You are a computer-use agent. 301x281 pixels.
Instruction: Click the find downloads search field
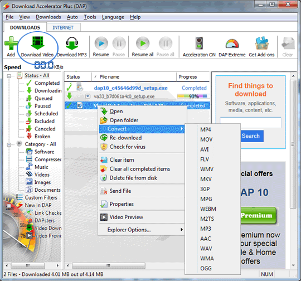point(250,122)
